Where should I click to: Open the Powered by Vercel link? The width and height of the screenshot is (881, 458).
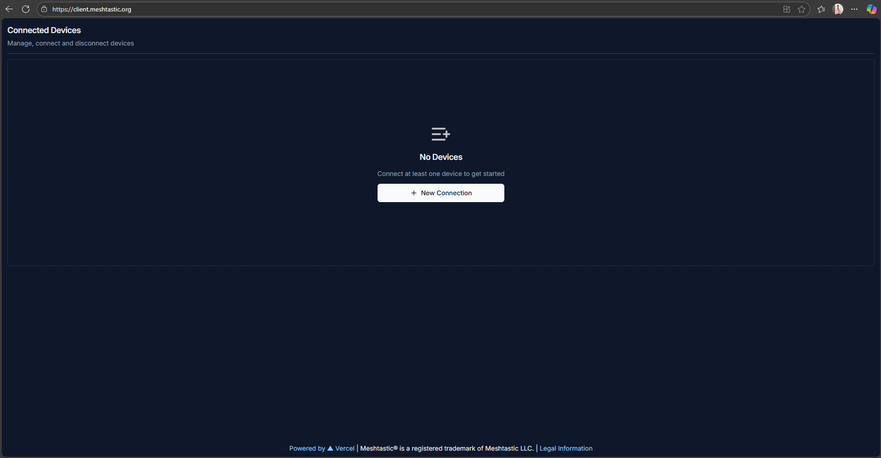point(322,448)
